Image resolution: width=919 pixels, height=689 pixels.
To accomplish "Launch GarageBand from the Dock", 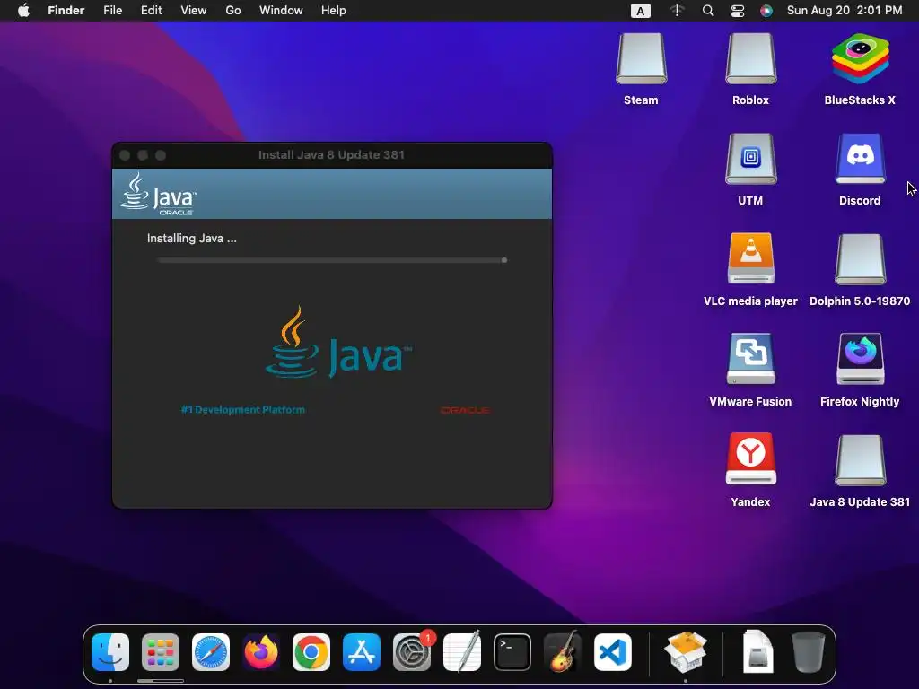I will (x=563, y=652).
